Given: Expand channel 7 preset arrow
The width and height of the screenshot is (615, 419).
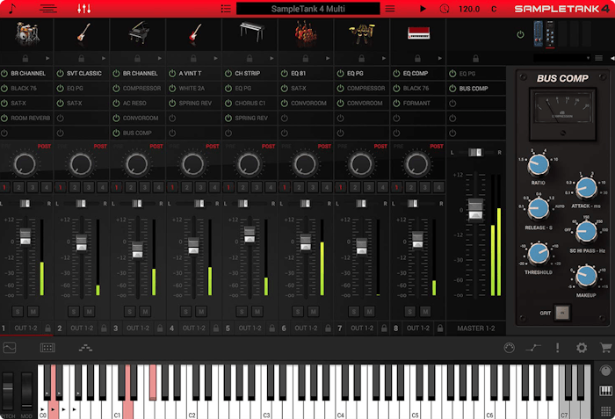Looking at the screenshot, I should click(384, 59).
